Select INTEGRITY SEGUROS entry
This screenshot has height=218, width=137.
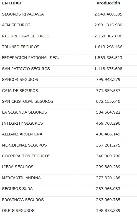coord(22,123)
